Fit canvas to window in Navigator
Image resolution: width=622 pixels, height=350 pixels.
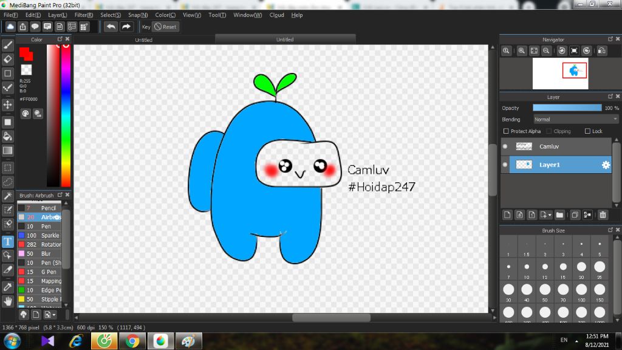click(x=534, y=51)
